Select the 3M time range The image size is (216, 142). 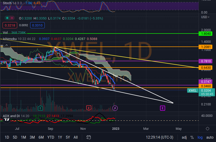point(32,137)
